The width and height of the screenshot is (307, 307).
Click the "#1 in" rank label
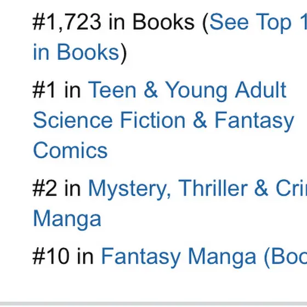57,90
